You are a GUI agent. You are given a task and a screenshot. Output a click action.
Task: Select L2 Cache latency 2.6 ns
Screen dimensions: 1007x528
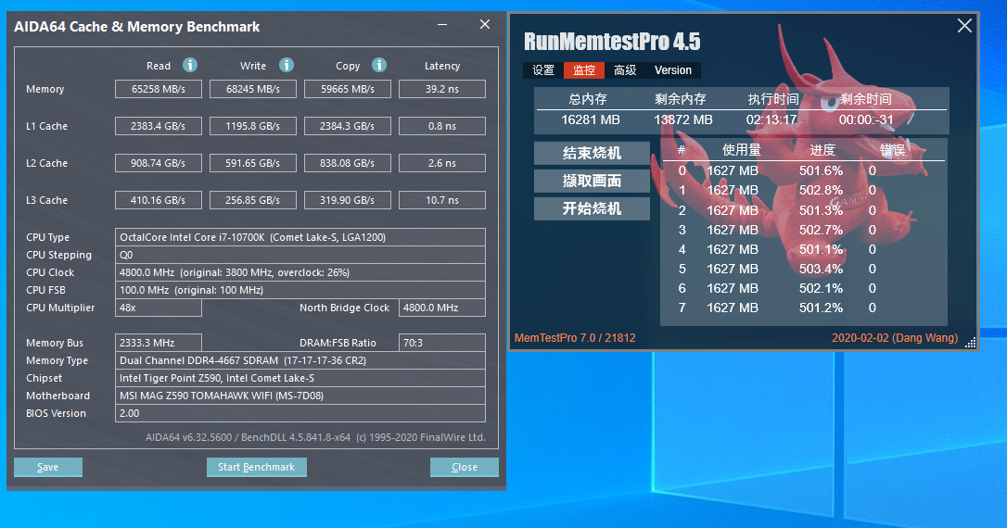[x=442, y=163]
